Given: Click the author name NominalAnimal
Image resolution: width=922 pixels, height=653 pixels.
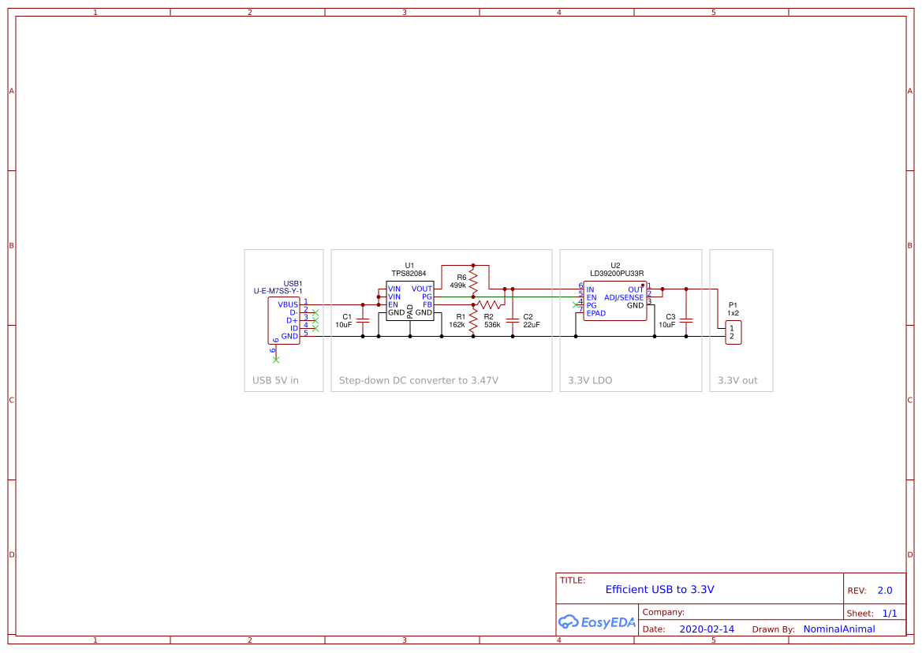Looking at the screenshot, I should pos(839,629).
